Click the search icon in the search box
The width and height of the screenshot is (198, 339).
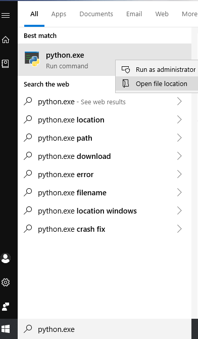28,329
